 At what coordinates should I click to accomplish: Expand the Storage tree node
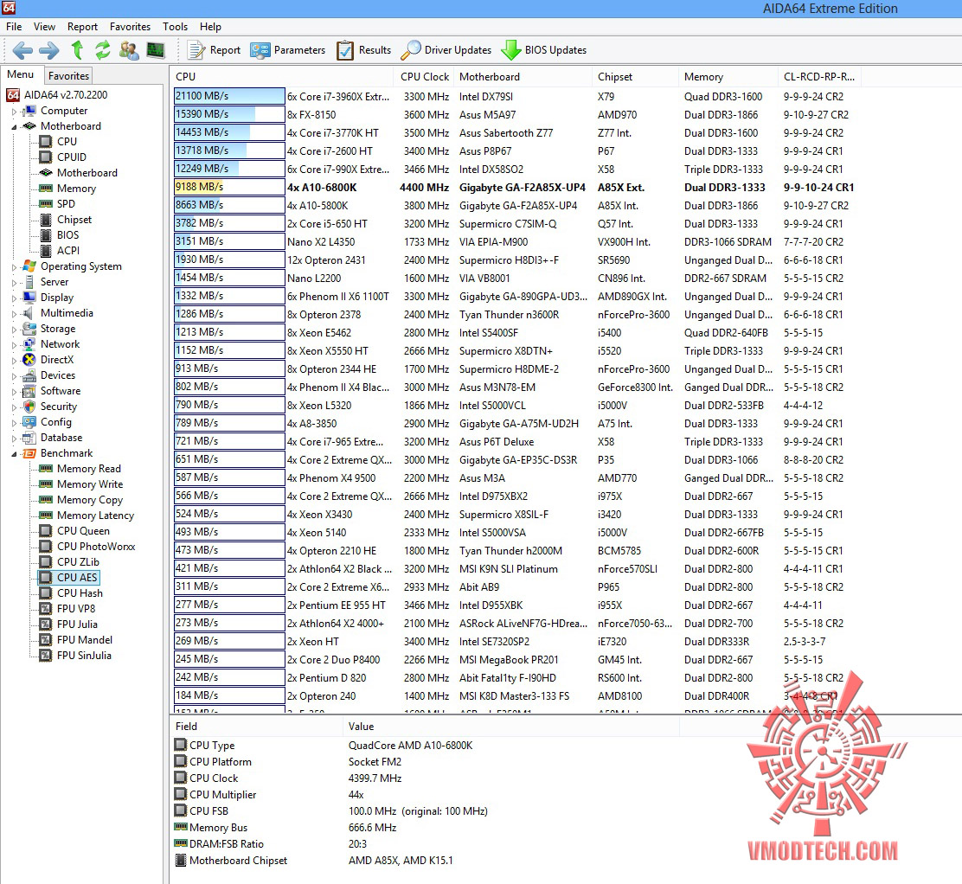pos(15,330)
